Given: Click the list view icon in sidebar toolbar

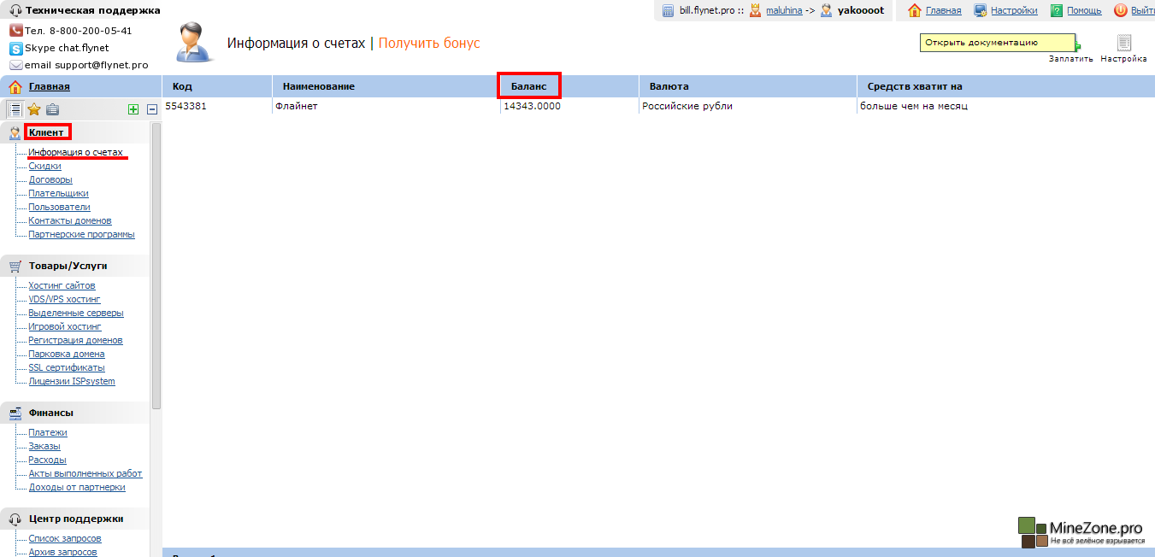Looking at the screenshot, I should tap(15, 109).
